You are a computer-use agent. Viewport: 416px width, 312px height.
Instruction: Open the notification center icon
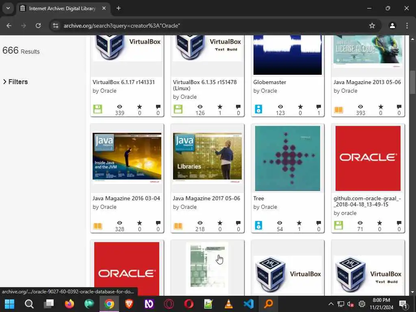coord(403,304)
